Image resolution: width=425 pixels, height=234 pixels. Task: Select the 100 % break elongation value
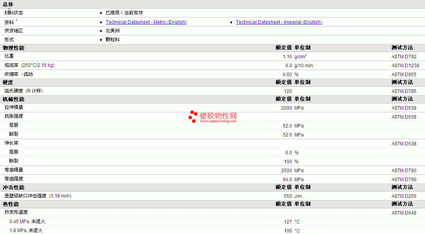point(291,161)
